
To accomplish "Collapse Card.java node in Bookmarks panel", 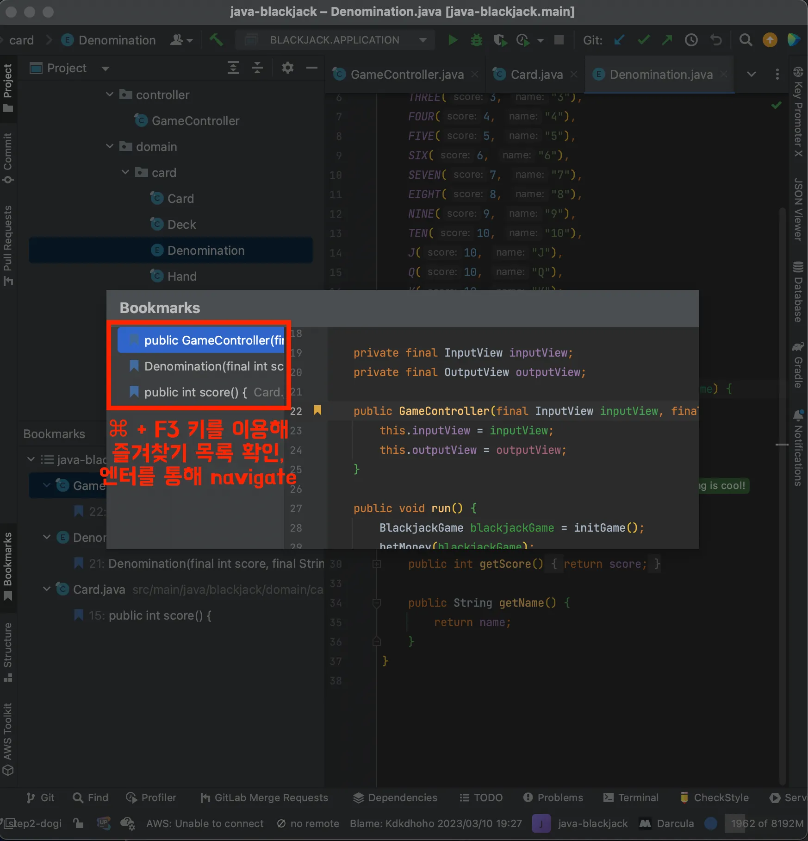I will tap(47, 589).
